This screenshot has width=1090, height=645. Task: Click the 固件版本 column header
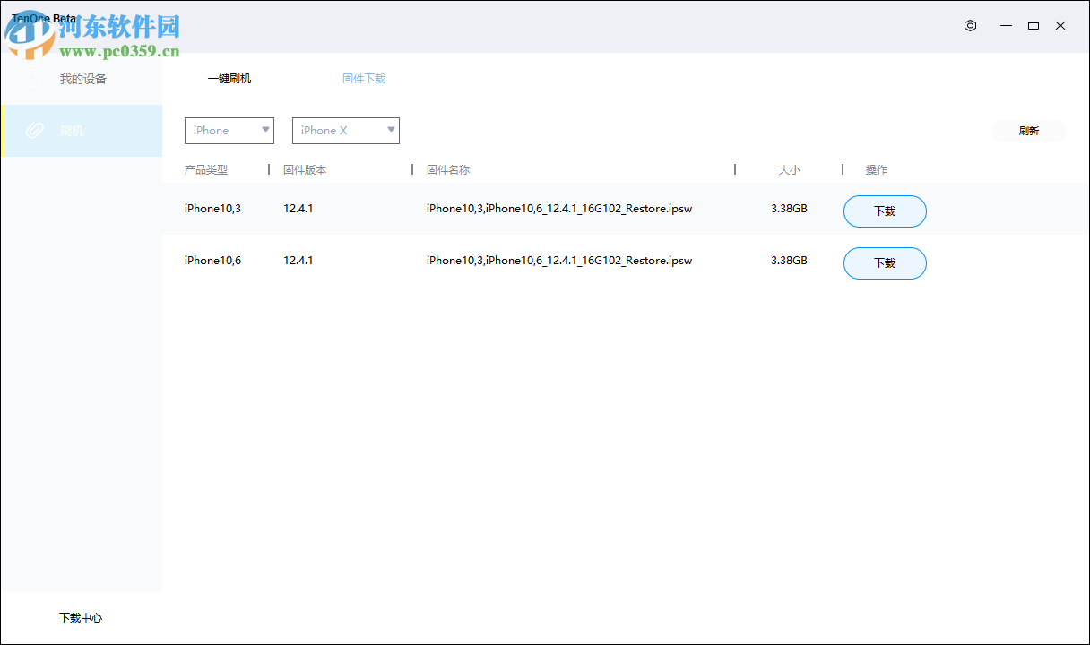coord(305,169)
